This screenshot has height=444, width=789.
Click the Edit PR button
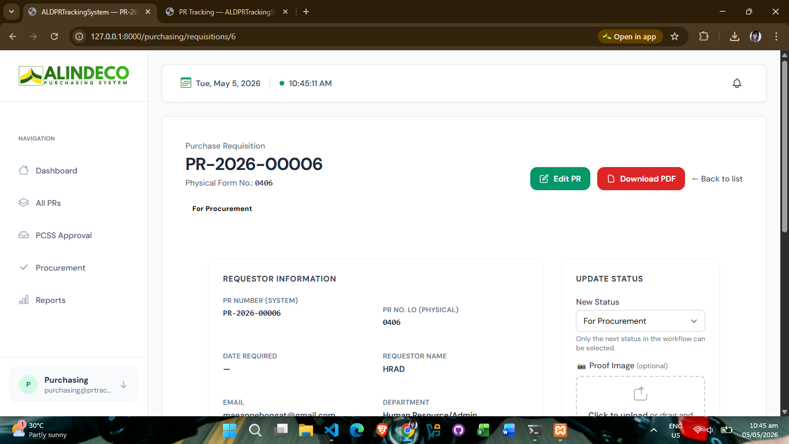560,179
